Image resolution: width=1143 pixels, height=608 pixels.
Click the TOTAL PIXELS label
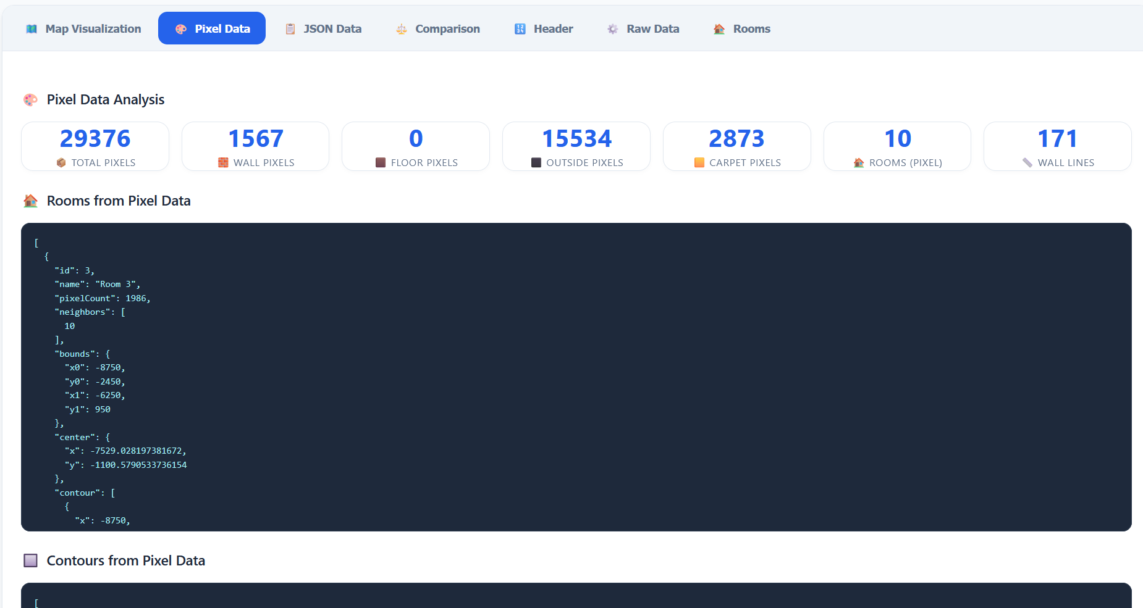(x=103, y=163)
